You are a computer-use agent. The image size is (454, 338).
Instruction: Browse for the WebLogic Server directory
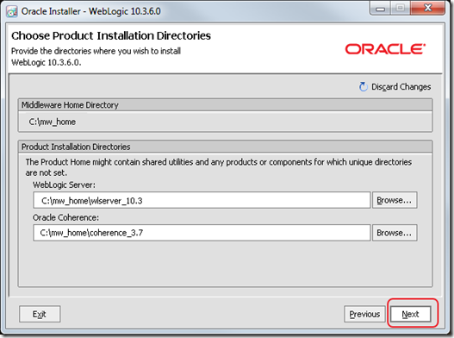coord(395,200)
